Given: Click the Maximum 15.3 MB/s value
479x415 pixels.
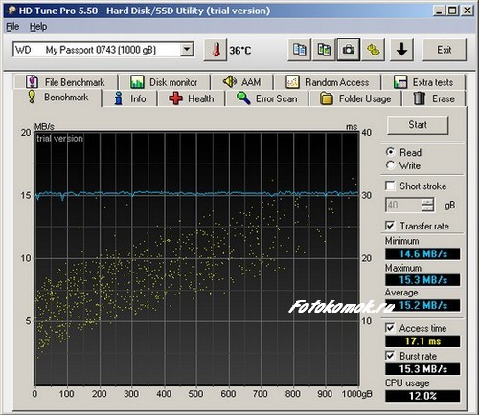Looking at the screenshot, I should coord(422,280).
